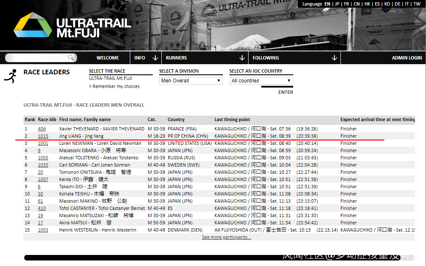Image resolution: width=426 pixels, height=266 pixels.
Task: Switch language to JP
Action: (x=337, y=4)
